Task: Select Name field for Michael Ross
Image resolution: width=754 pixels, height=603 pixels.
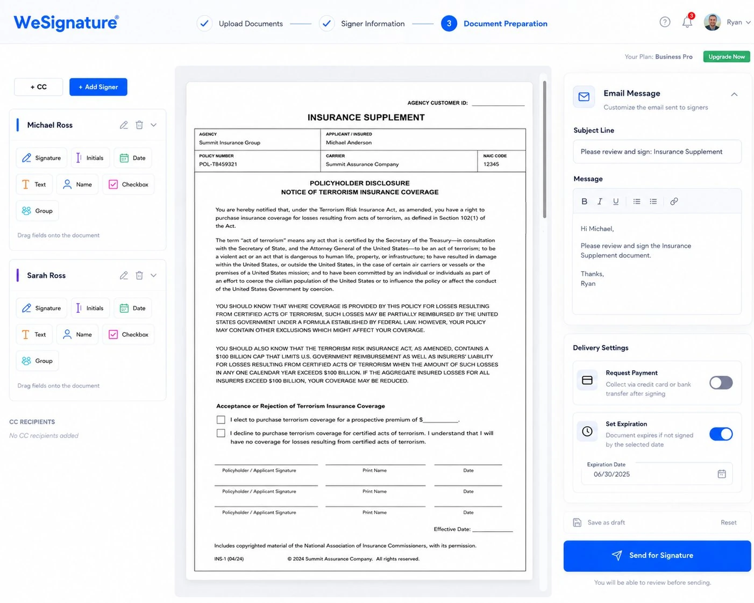Action: point(77,184)
